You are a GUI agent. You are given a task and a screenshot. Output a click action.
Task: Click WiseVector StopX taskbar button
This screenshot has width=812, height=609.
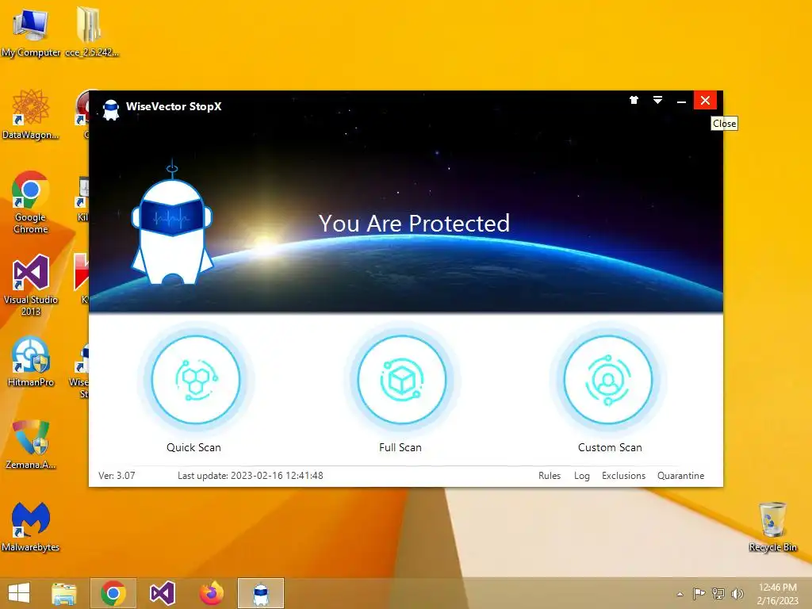(261, 593)
